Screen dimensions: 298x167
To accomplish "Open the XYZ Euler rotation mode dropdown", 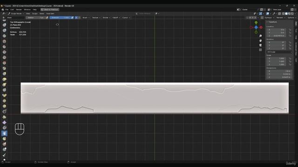I will 279,52.
